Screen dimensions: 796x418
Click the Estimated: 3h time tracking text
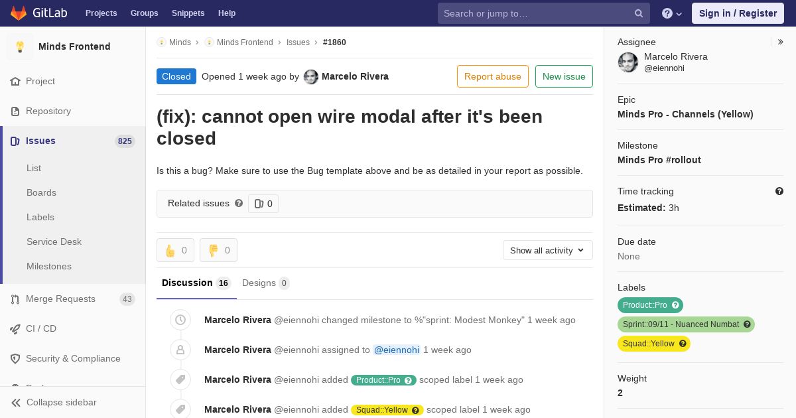(x=648, y=208)
